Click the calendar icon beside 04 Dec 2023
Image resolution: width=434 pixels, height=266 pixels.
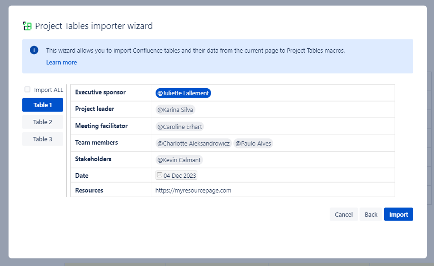(159, 175)
